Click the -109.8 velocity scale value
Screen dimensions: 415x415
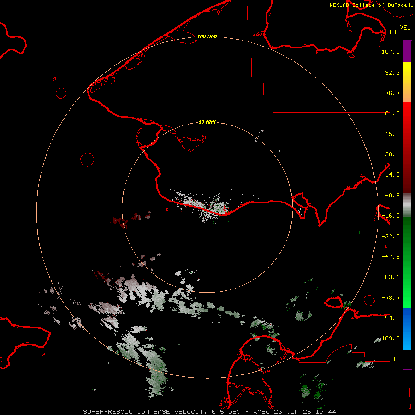coord(389,338)
